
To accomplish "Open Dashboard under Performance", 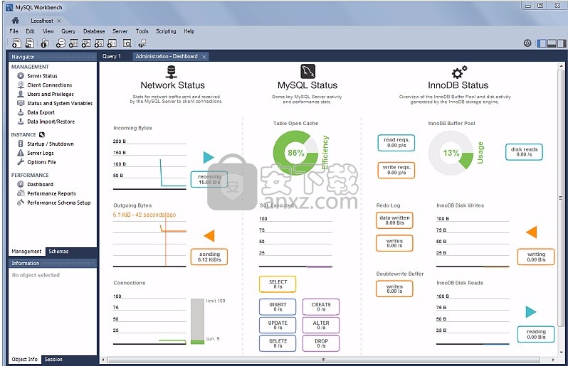I will pos(40,185).
